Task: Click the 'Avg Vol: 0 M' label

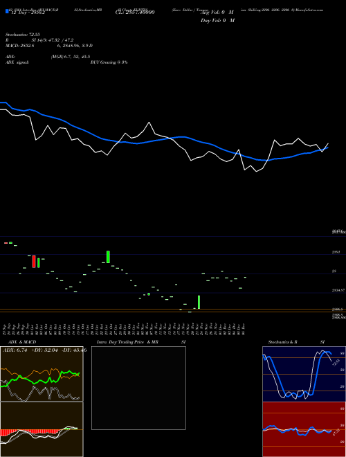Action: click(217, 12)
